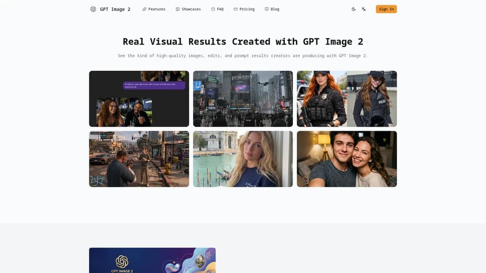
Task: Select heading 'Real Visual Results Created with GPT Image 2'
Action: coord(243,42)
